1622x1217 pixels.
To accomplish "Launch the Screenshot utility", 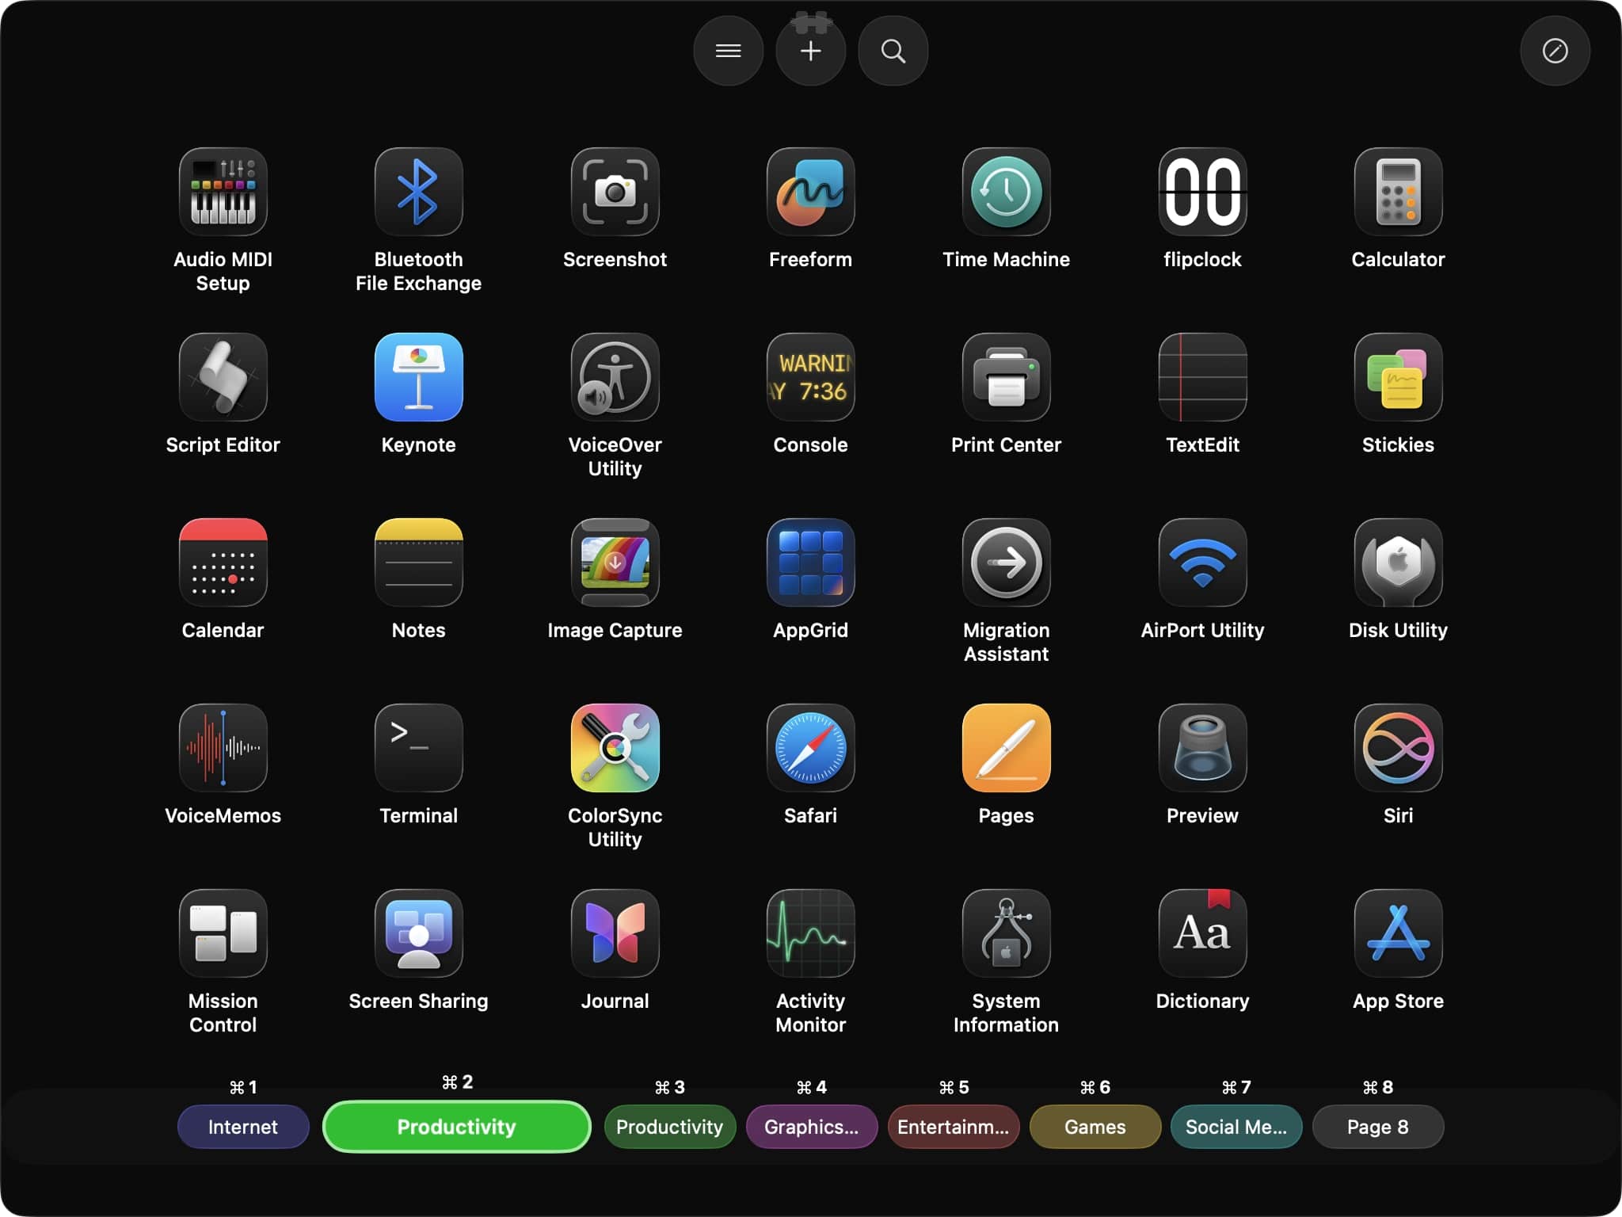I will click(615, 192).
